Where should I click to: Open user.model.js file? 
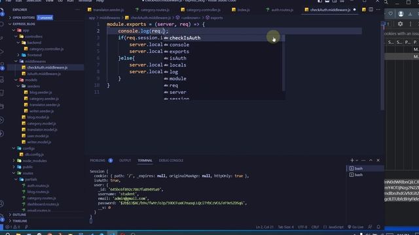(x=38, y=136)
